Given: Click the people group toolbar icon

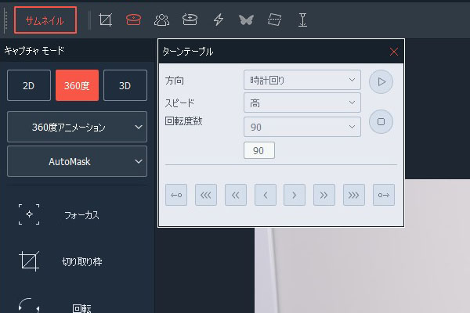Looking at the screenshot, I should coord(162,20).
